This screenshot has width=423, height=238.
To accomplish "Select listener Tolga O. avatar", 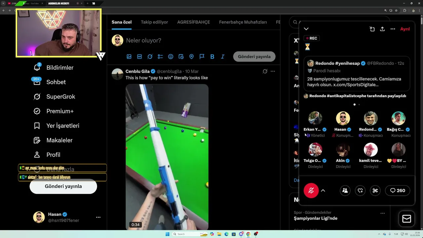I will 315,149.
